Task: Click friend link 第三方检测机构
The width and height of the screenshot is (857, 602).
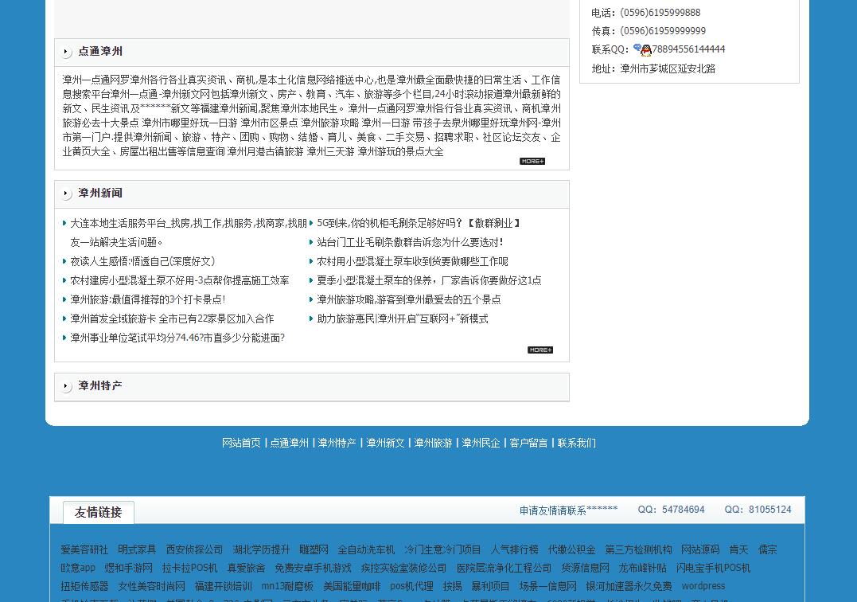Action: 638,549
